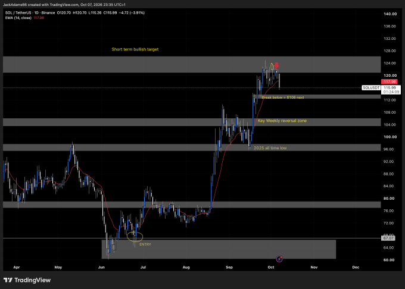Click the 92.00 price axis label

tap(389, 162)
